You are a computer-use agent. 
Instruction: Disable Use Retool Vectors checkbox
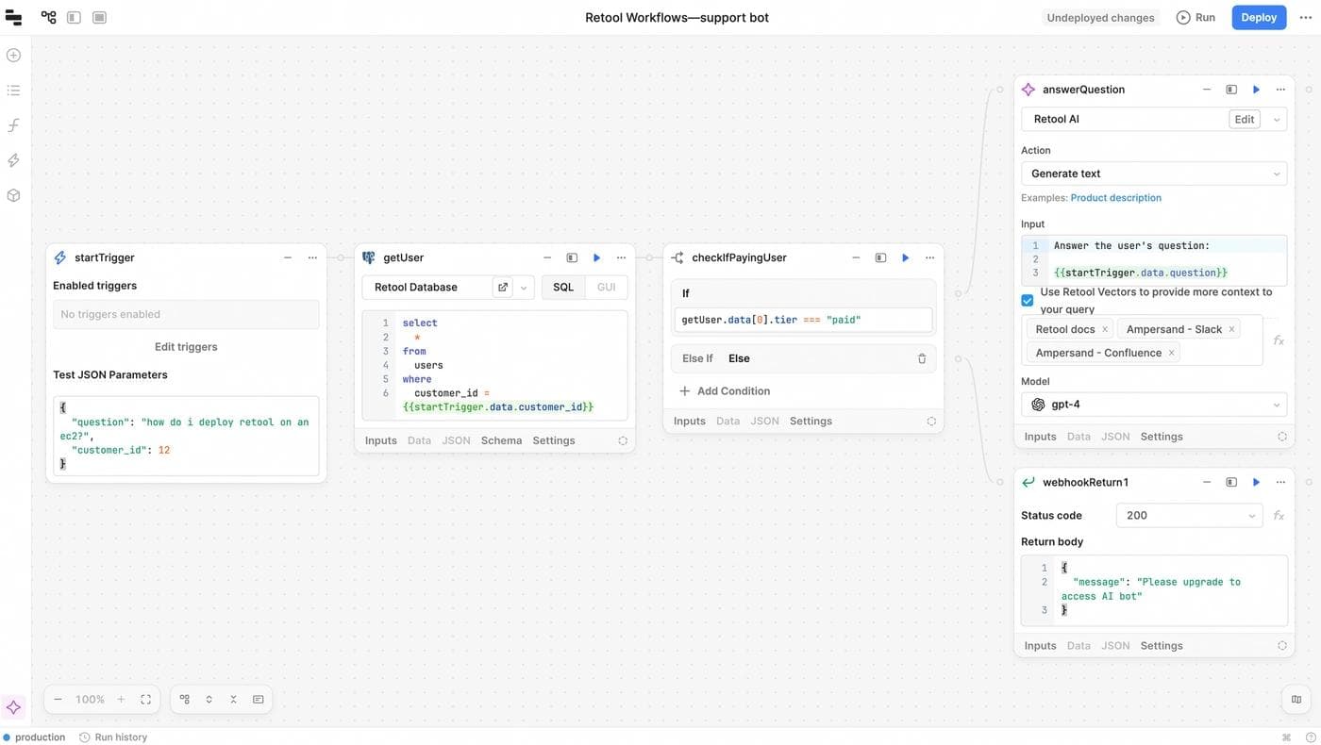[1027, 300]
